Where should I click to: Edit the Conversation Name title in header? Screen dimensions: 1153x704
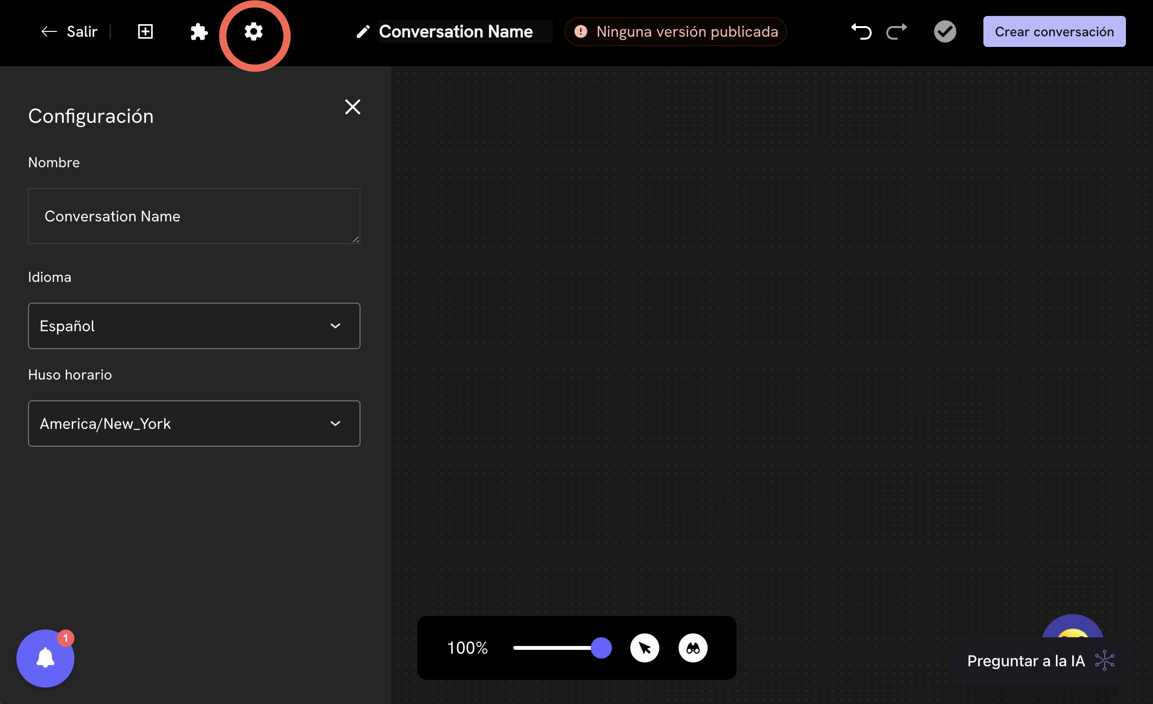pos(456,31)
